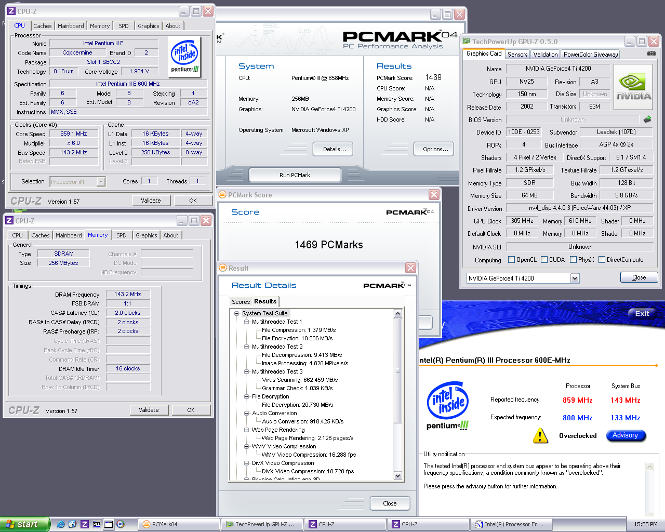The height and width of the screenshot is (532, 665).
Task: Close the PCMark Score window
Action: [434, 195]
